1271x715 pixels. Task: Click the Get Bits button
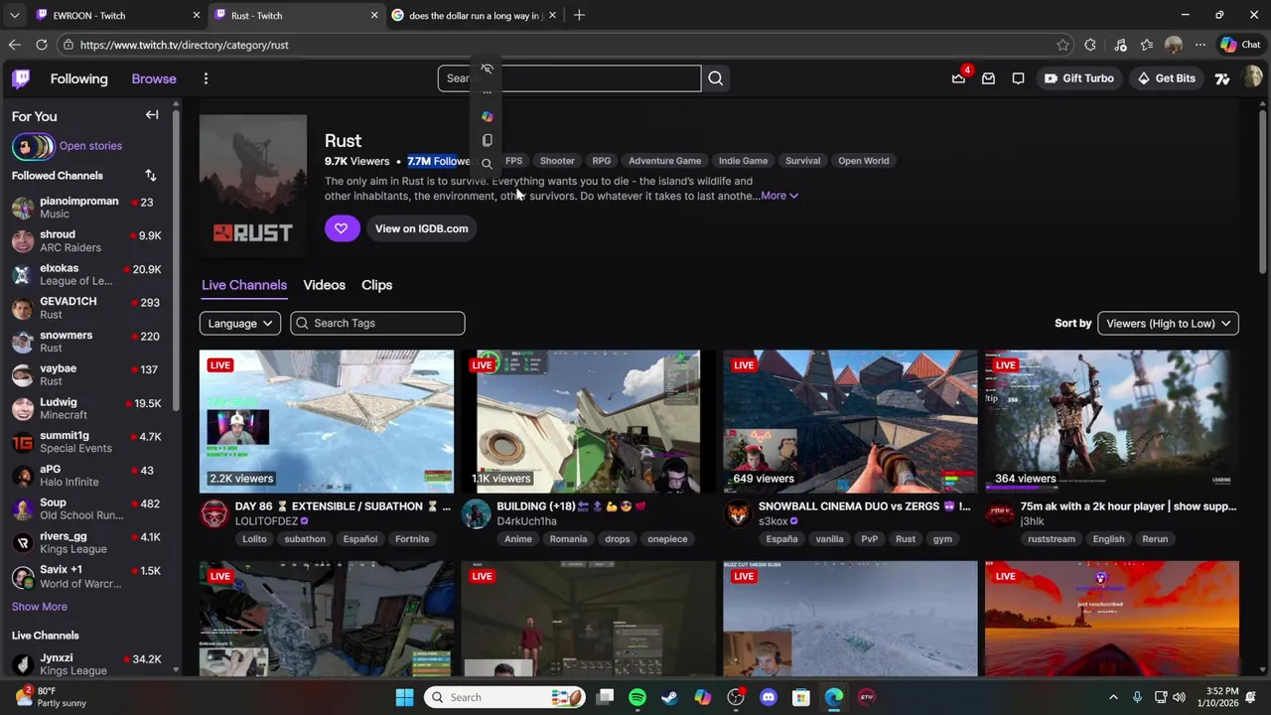1166,78
